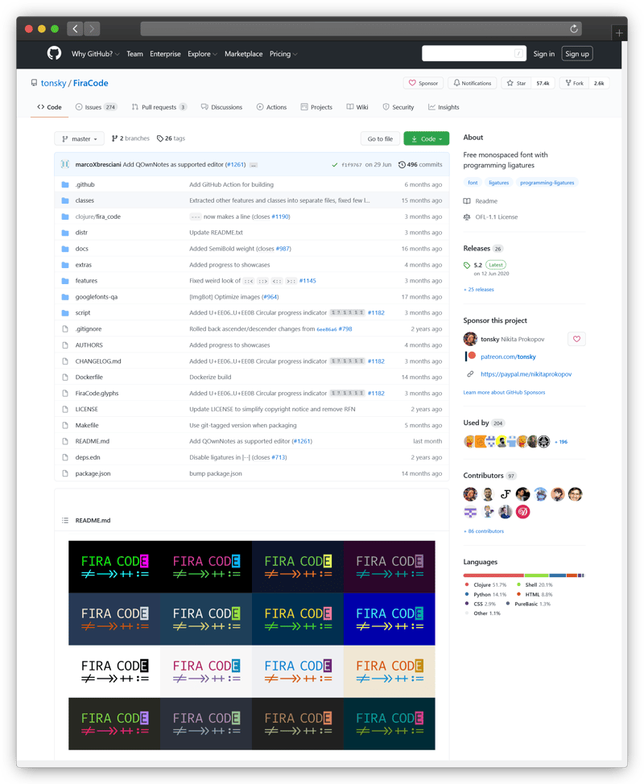Viewport: 644px width, 784px height.
Task: Open the package.json file
Action: [x=93, y=473]
